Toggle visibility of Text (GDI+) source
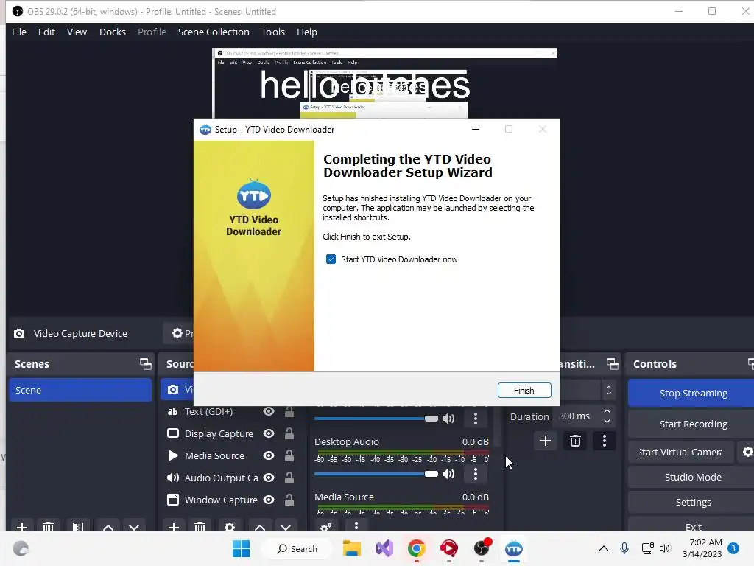 coord(269,411)
